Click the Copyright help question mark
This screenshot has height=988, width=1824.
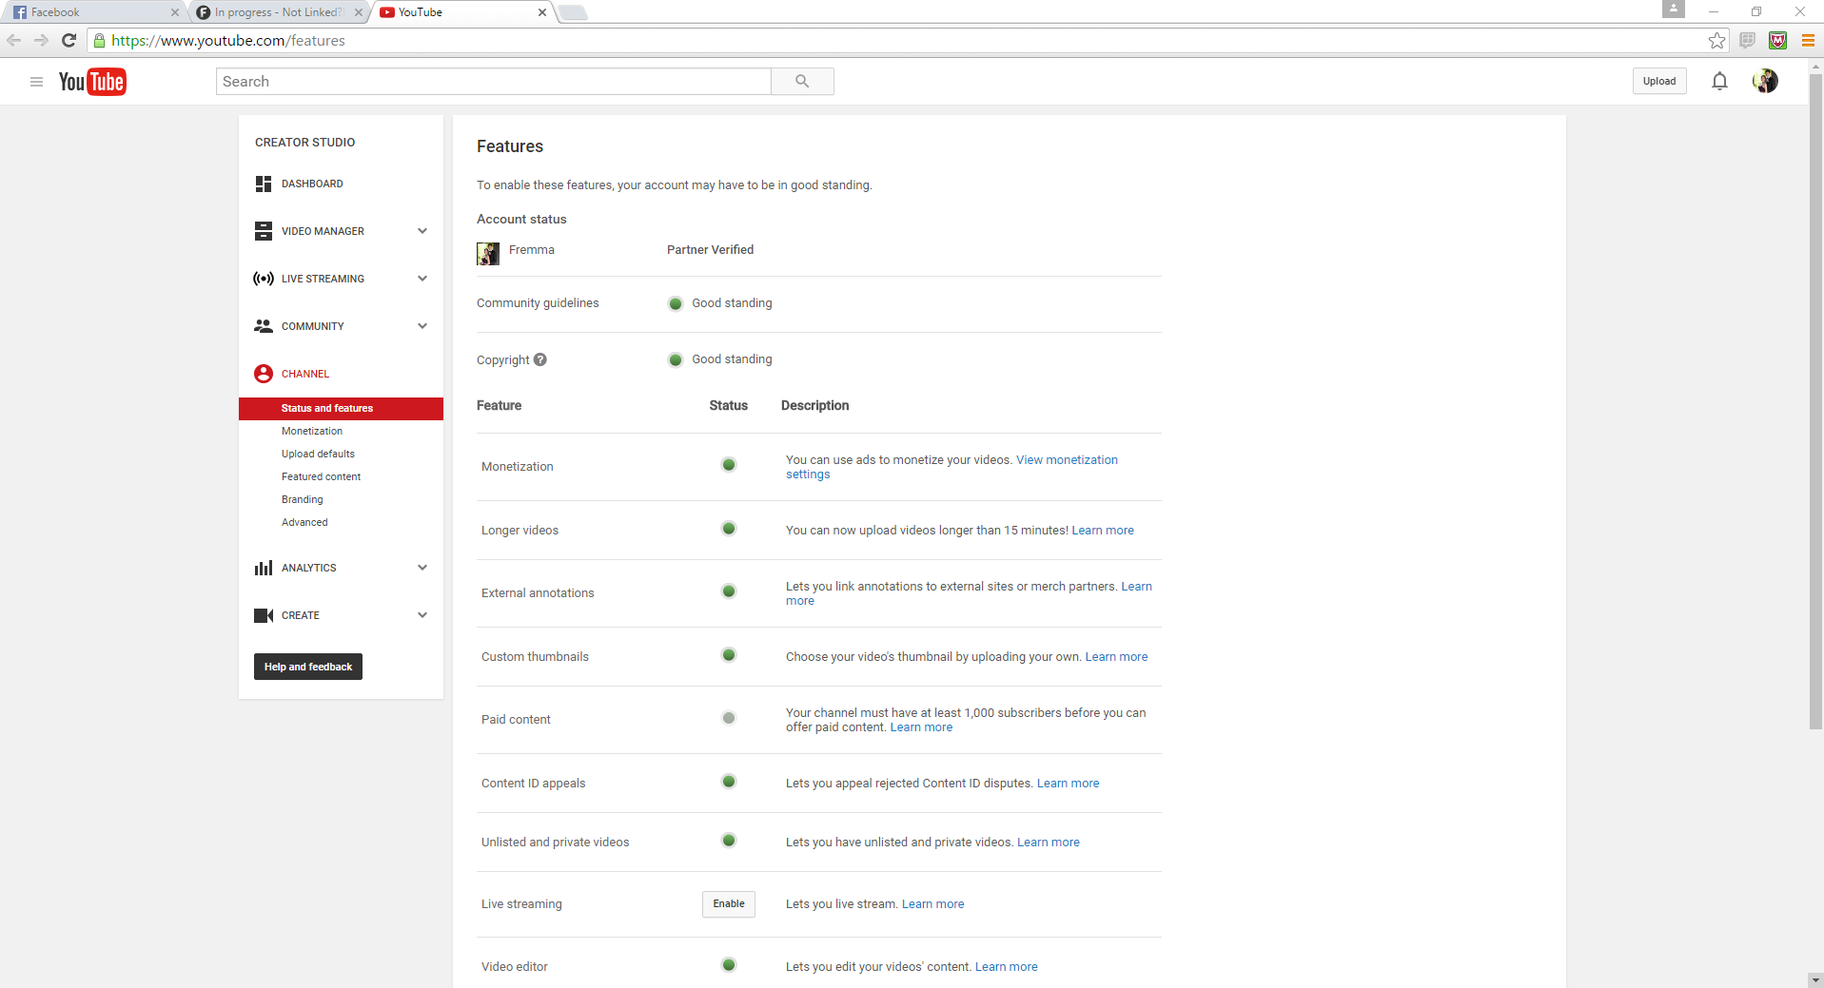click(x=540, y=359)
